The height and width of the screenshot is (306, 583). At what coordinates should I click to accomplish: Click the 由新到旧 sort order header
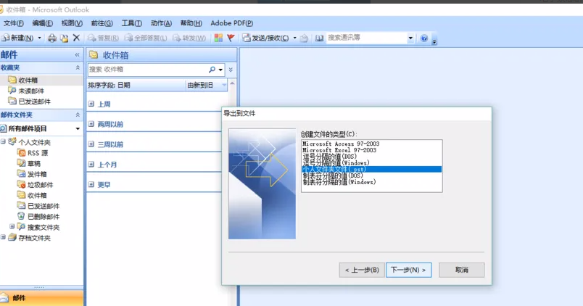pos(206,85)
